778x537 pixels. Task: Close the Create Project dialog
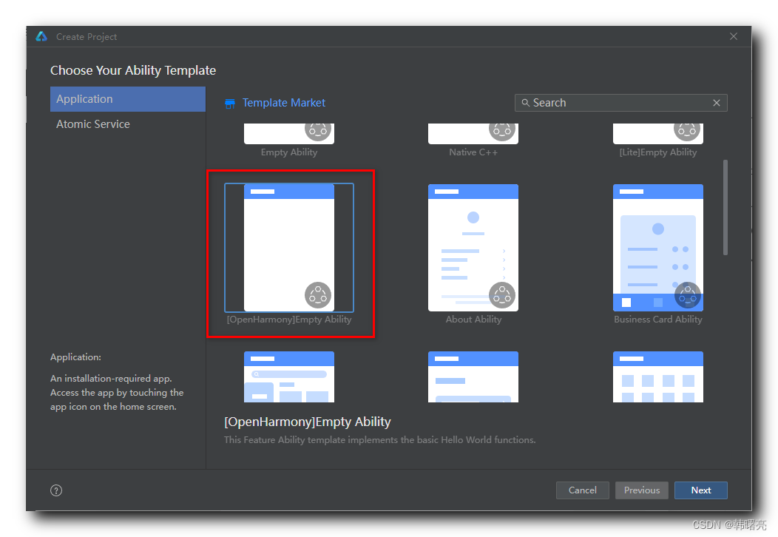coord(733,37)
